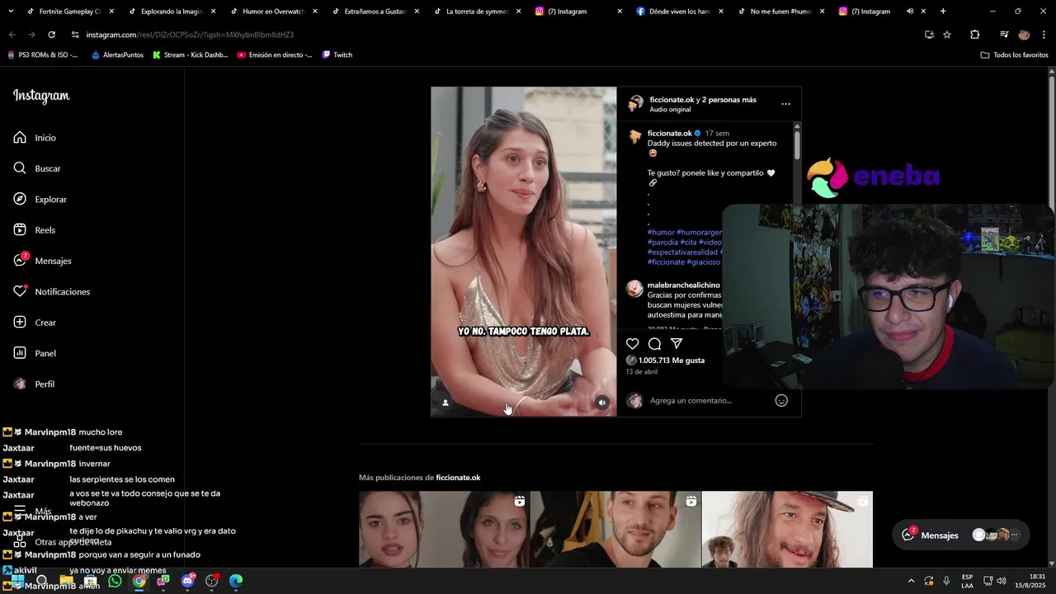The image size is (1056, 594).
Task: Switch to the Dónde viven los ham Facebook tab
Action: [679, 12]
